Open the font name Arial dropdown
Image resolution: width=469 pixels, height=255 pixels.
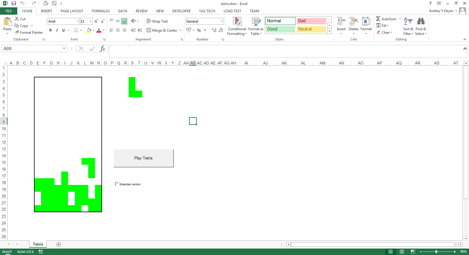coord(78,21)
